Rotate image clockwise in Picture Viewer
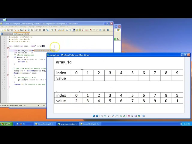 pos(121,116)
